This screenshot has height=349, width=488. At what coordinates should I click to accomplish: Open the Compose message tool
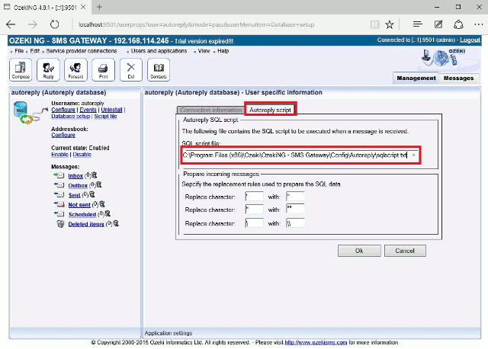click(x=21, y=69)
